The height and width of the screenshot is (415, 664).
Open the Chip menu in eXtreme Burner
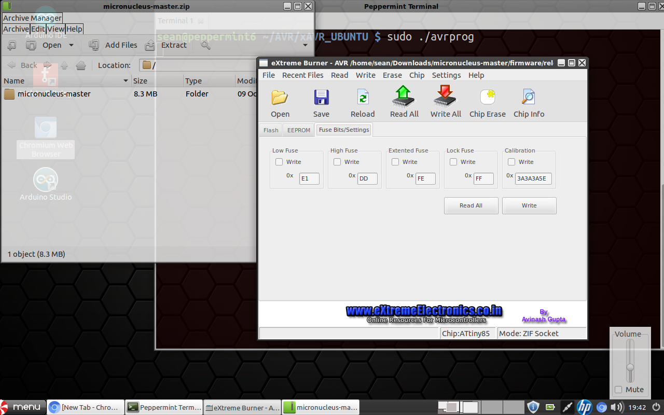click(x=417, y=75)
